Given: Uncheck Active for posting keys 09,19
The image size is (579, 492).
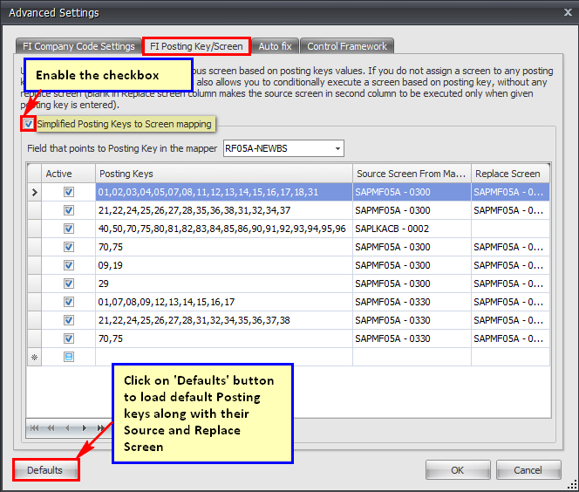Looking at the screenshot, I should [69, 265].
